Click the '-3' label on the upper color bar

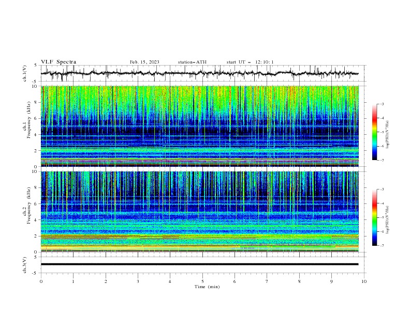click(x=382, y=104)
